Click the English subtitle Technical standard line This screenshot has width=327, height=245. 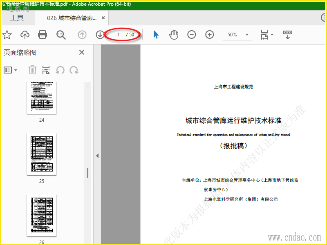point(233,135)
